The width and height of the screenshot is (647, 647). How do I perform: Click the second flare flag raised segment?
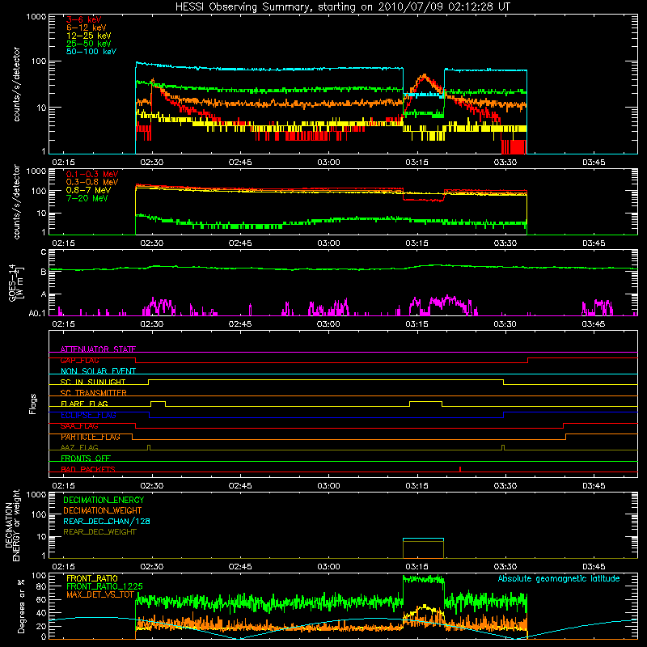coord(426,401)
